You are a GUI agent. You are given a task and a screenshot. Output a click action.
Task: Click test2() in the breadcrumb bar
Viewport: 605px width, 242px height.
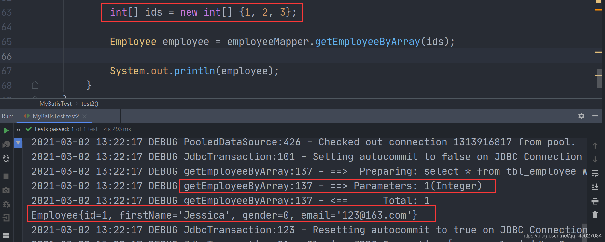90,104
